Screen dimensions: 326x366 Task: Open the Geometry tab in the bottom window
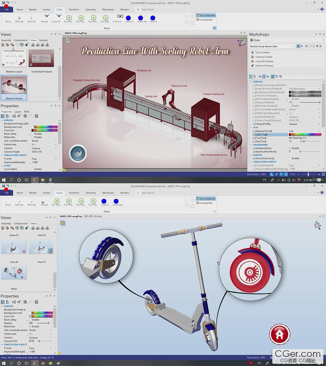pos(91,193)
